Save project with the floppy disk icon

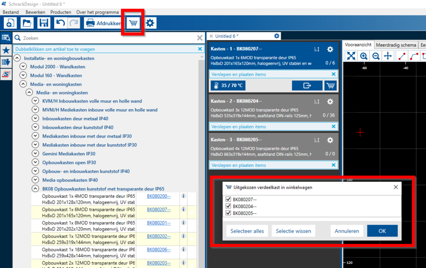click(x=44, y=23)
